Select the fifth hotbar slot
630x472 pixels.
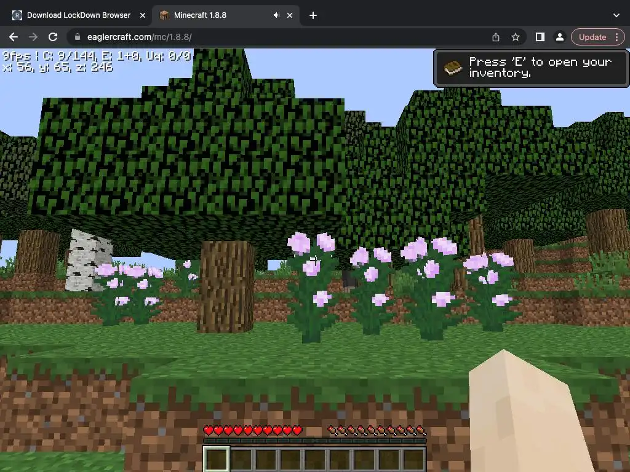315,458
